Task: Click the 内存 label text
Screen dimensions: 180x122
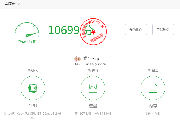Action: coord(153,106)
